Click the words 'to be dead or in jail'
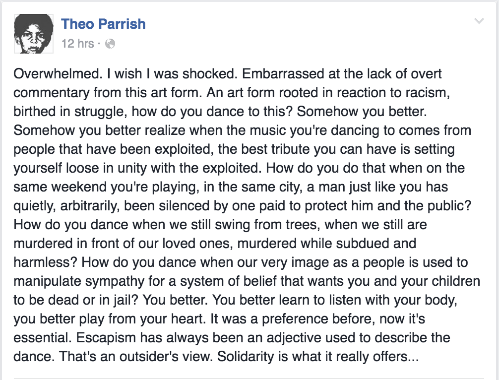Screen dimensions: 499x380 [x=76, y=301]
